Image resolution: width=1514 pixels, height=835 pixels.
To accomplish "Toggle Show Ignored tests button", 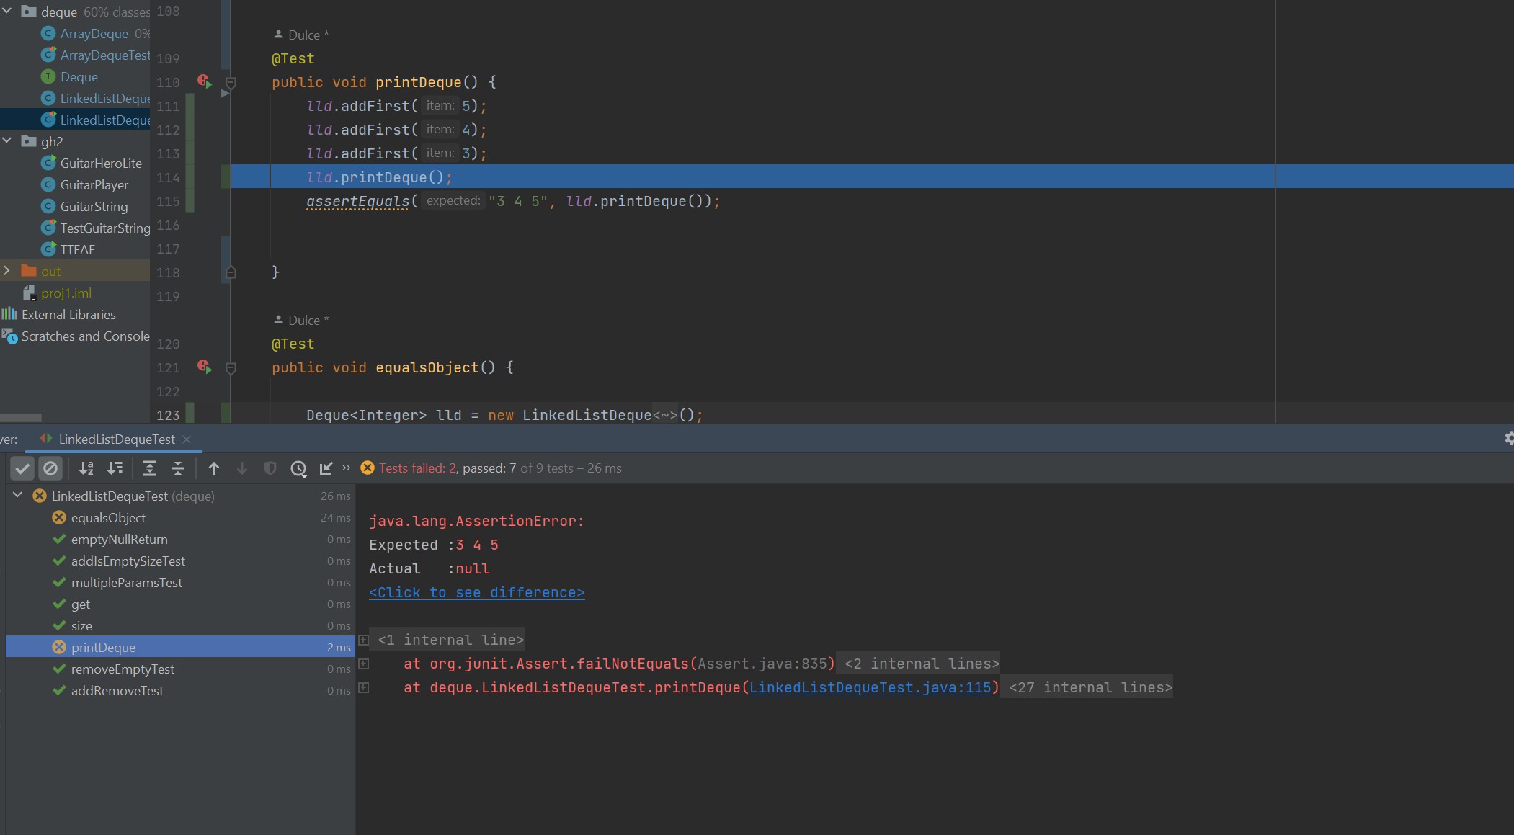I will (x=50, y=468).
